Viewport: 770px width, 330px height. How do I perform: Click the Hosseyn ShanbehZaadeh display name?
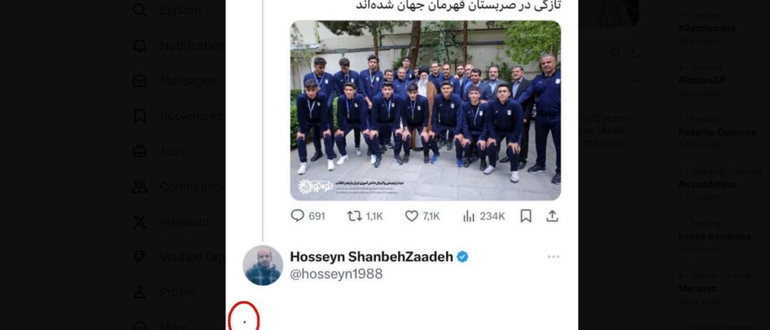[371, 256]
